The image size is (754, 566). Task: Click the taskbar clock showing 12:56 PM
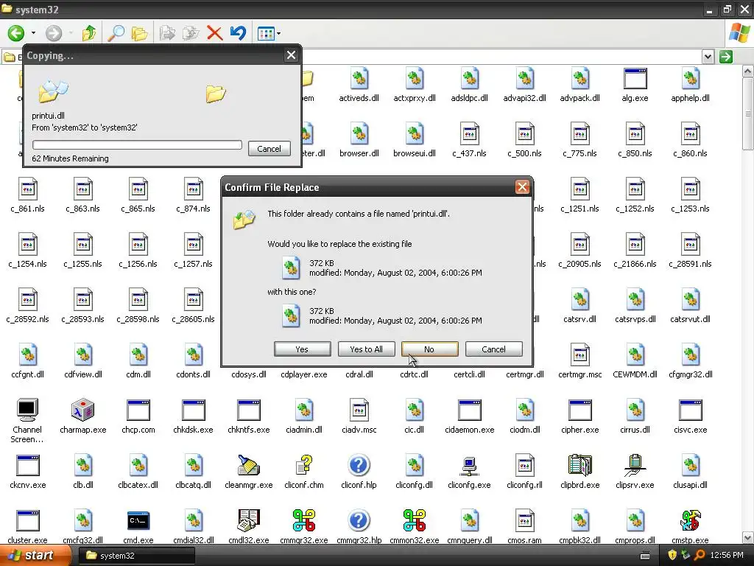click(x=727, y=556)
